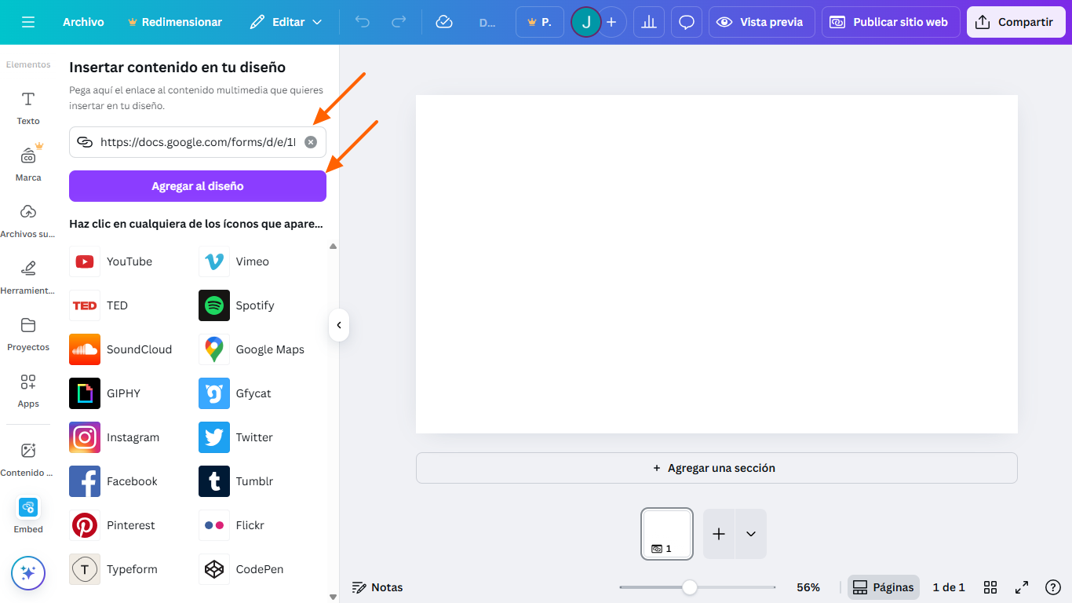Click Agregar al diseño button
Screen dimensions: 1072x603
198,186
